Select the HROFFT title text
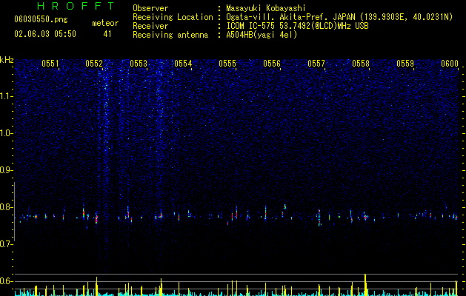Viewport: 466px width, 296px height. click(76, 6)
